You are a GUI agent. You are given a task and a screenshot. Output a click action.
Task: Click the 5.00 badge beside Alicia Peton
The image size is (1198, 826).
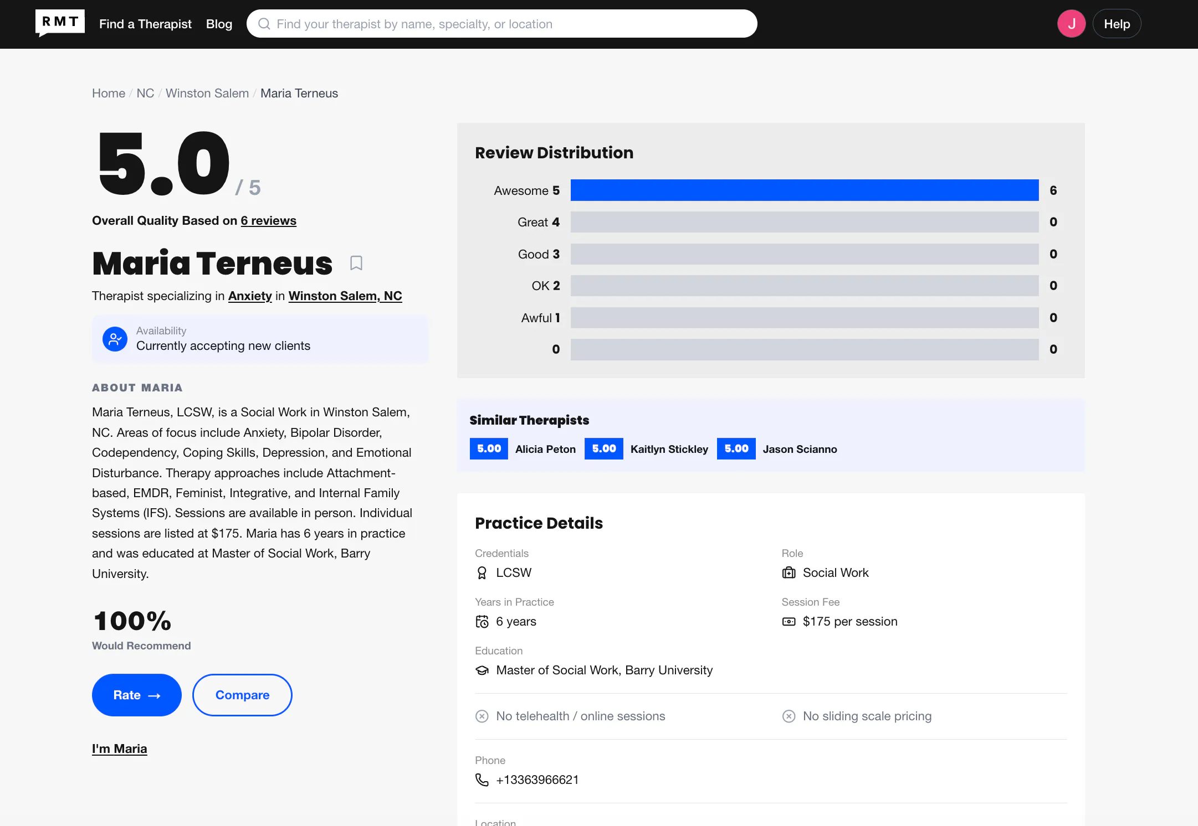489,448
